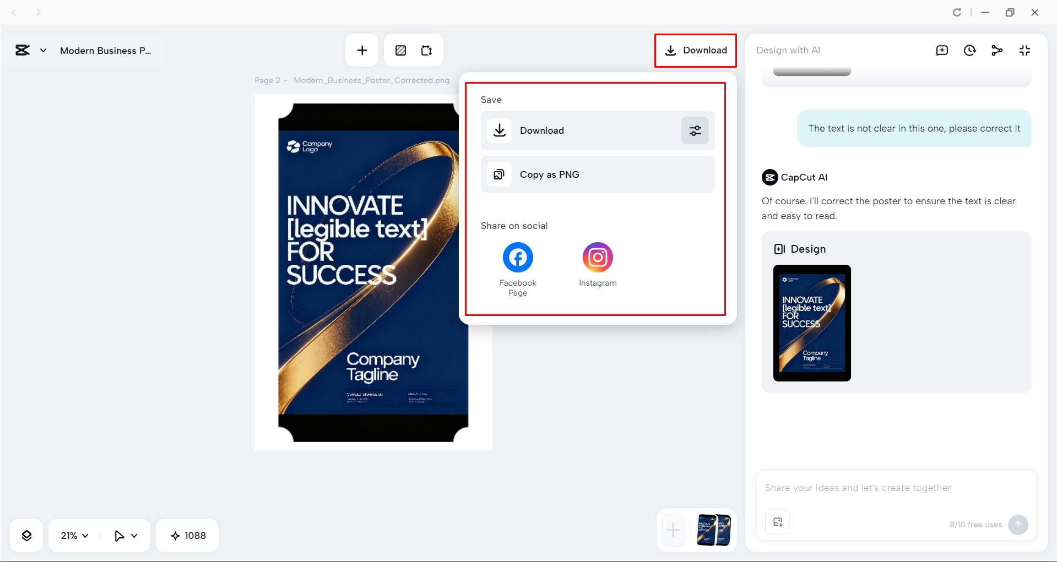Share to Facebook Page
This screenshot has width=1057, height=562.
coord(518,258)
